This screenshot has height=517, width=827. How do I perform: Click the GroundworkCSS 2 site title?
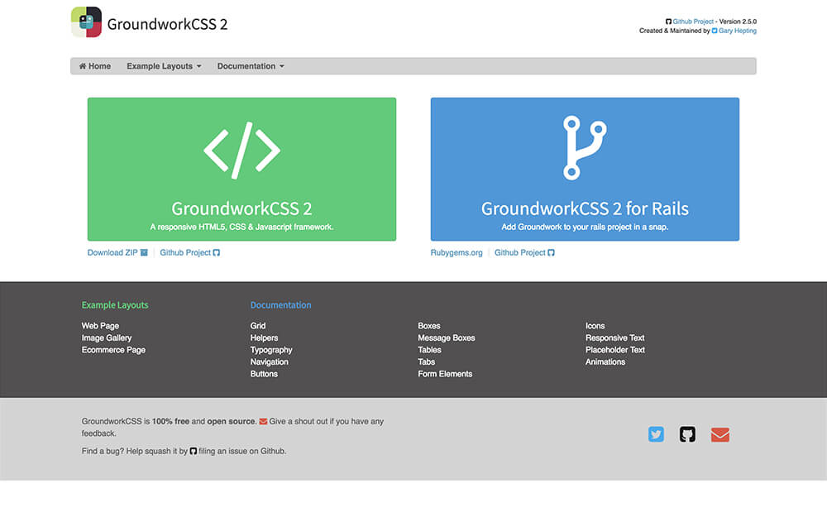(x=167, y=24)
